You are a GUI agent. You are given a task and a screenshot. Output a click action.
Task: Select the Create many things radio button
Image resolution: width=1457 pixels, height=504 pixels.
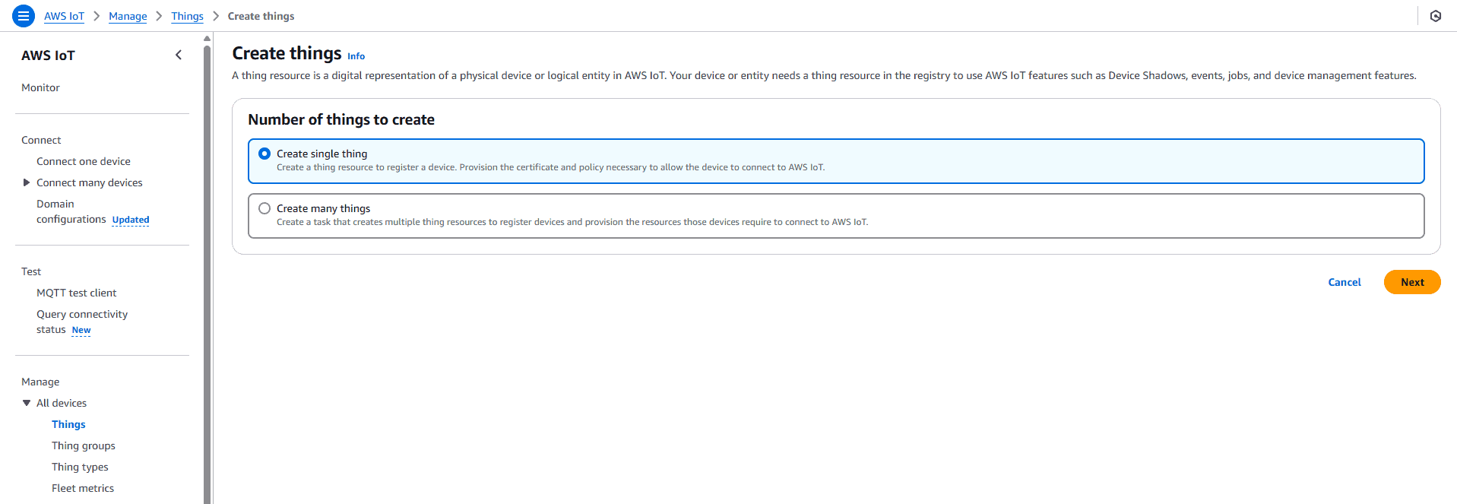click(x=264, y=208)
